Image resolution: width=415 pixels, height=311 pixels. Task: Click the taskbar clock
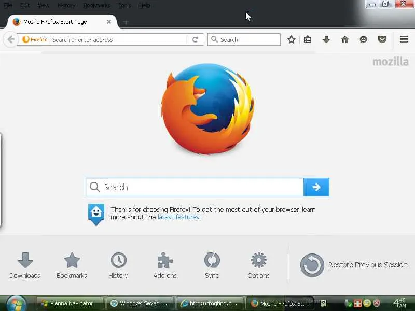(399, 303)
